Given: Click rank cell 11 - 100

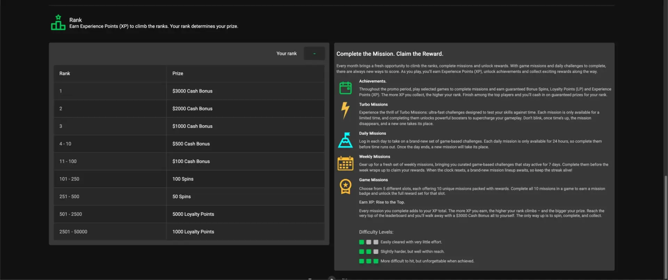Looking at the screenshot, I should (110, 161).
